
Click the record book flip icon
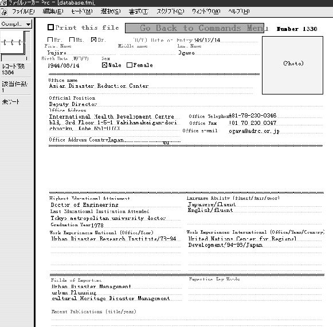coord(13,43)
